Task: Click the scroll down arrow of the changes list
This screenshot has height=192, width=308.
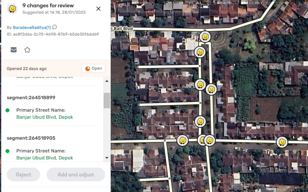Action: pos(107,158)
